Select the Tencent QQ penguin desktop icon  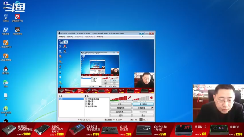(6, 70)
